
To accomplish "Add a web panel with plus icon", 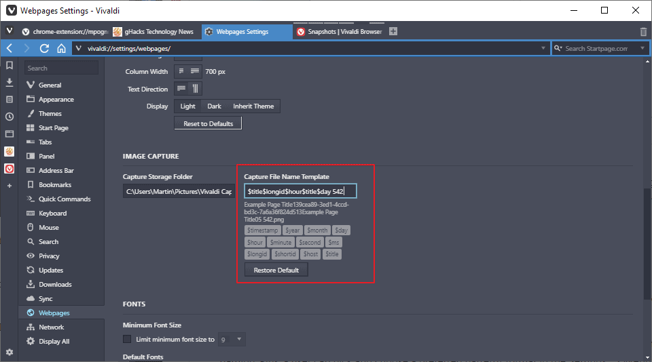I will tap(9, 186).
